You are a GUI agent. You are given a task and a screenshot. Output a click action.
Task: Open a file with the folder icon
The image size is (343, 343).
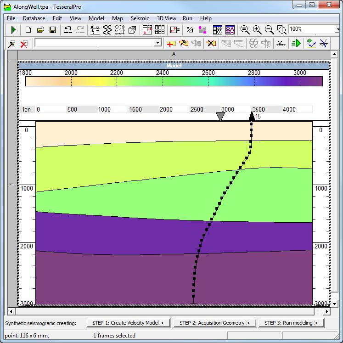coord(40,30)
